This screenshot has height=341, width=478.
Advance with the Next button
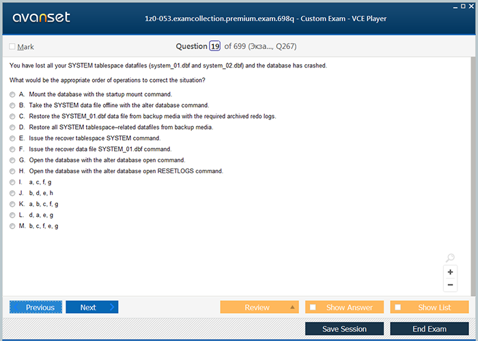coord(92,307)
